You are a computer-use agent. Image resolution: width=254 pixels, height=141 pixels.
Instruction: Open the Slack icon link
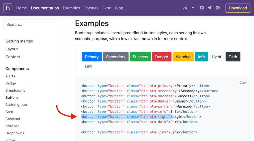tap(218, 8)
